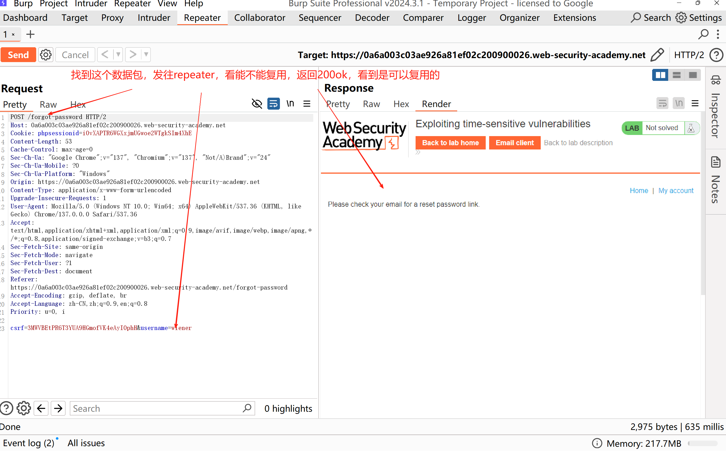Open request search settings gear icon
Image resolution: width=726 pixels, height=451 pixels.
[x=24, y=408]
